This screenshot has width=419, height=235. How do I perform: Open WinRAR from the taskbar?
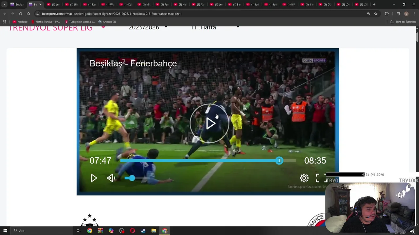100,231
